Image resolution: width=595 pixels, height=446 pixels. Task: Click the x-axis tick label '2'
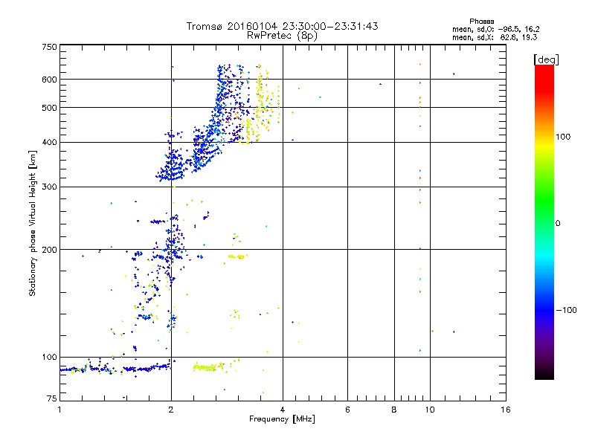171,410
